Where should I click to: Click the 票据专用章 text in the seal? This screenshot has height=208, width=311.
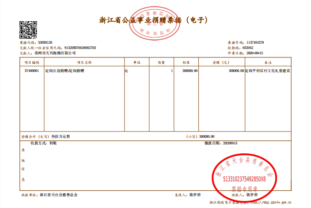point(244,189)
